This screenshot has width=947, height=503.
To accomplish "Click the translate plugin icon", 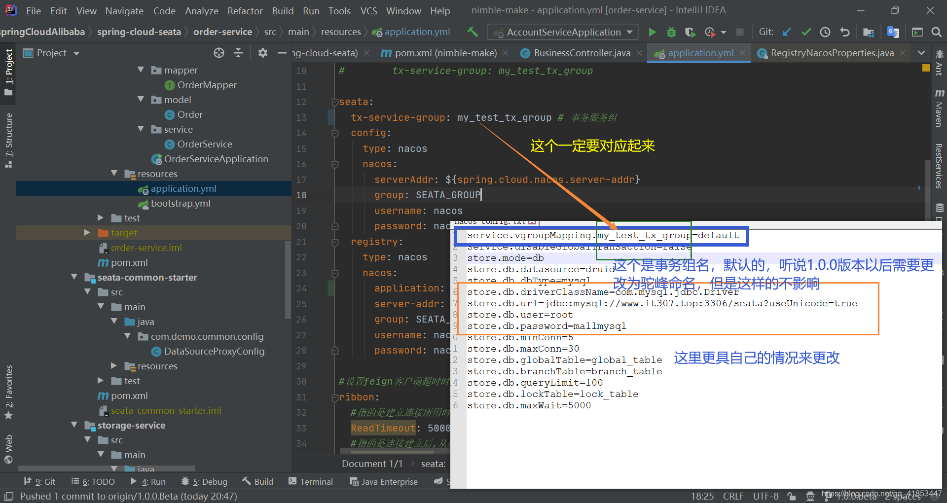I will pyautogui.click(x=893, y=32).
